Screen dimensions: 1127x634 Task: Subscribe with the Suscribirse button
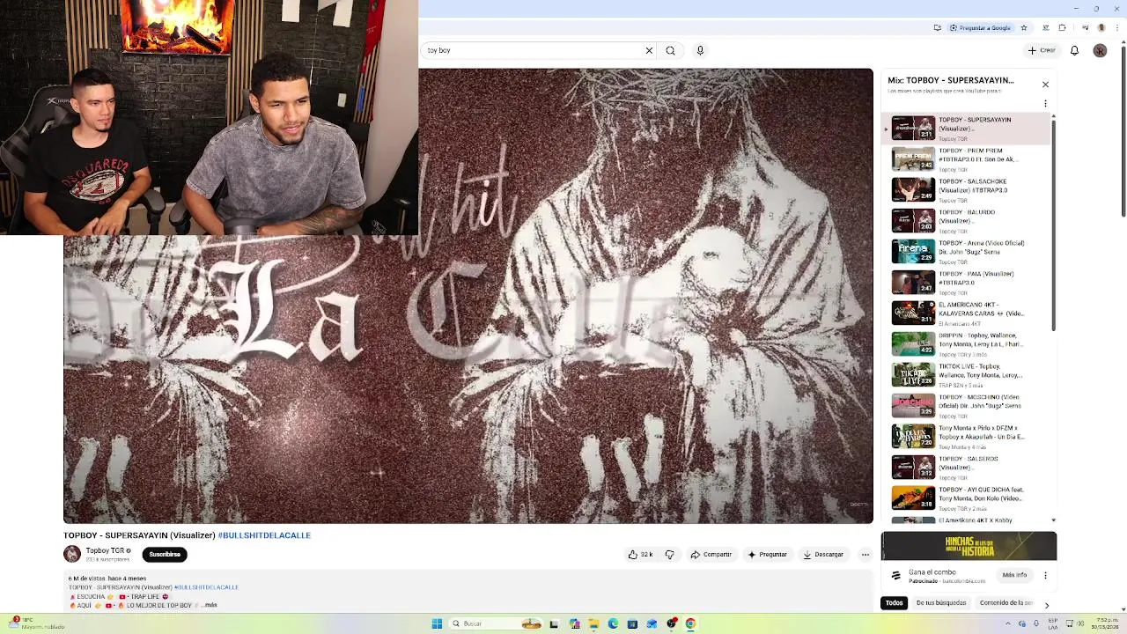165,555
